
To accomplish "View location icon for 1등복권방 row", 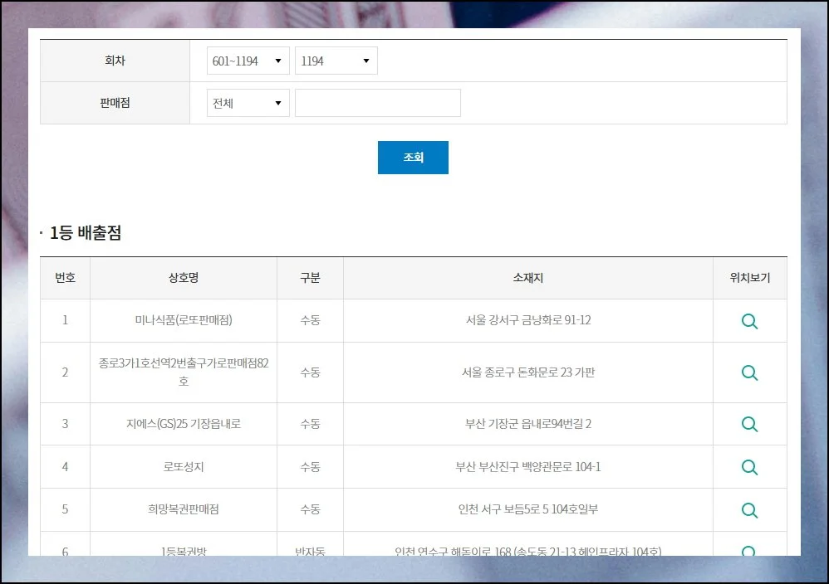I will pos(749,551).
